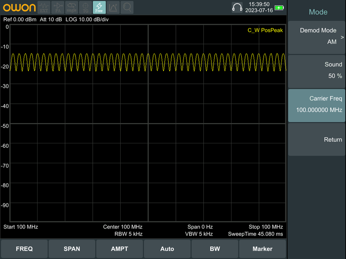
Task: Select the Free run trigger icon
Action: [x=99, y=8]
